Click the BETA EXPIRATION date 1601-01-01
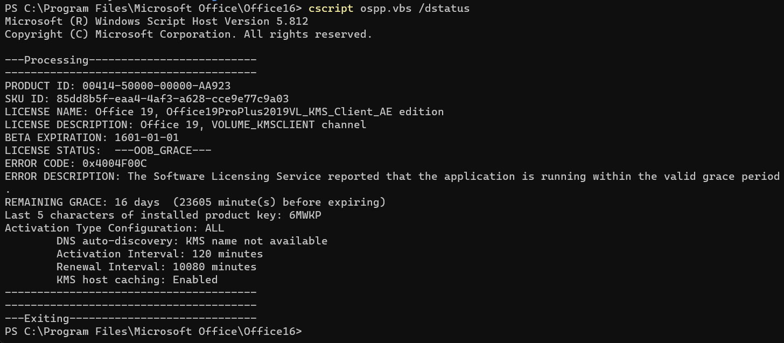The width and height of the screenshot is (784, 343). 146,138
